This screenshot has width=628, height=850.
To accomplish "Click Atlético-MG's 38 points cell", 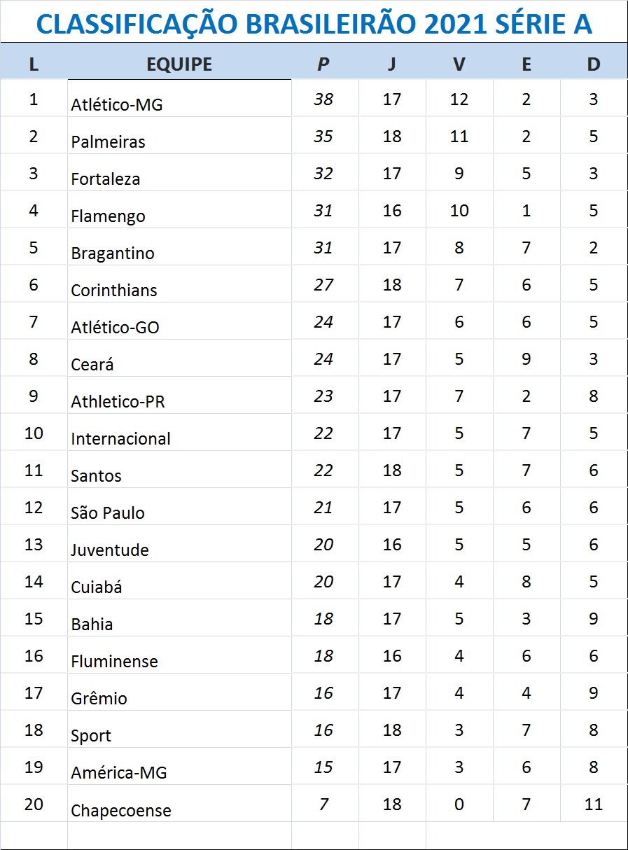I will (x=323, y=99).
